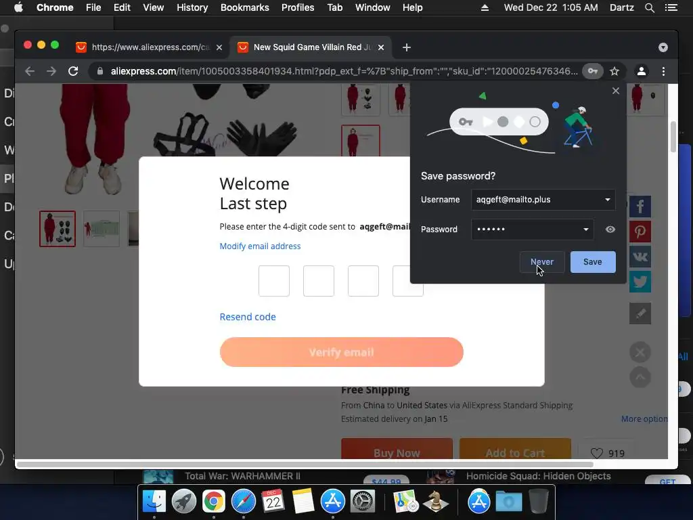Show the password with eye icon
This screenshot has height=520, width=693.
point(610,230)
